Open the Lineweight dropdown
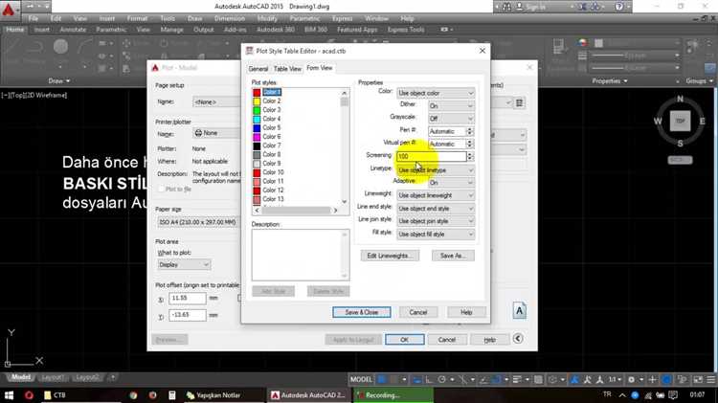The height and width of the screenshot is (403, 718). click(x=436, y=195)
